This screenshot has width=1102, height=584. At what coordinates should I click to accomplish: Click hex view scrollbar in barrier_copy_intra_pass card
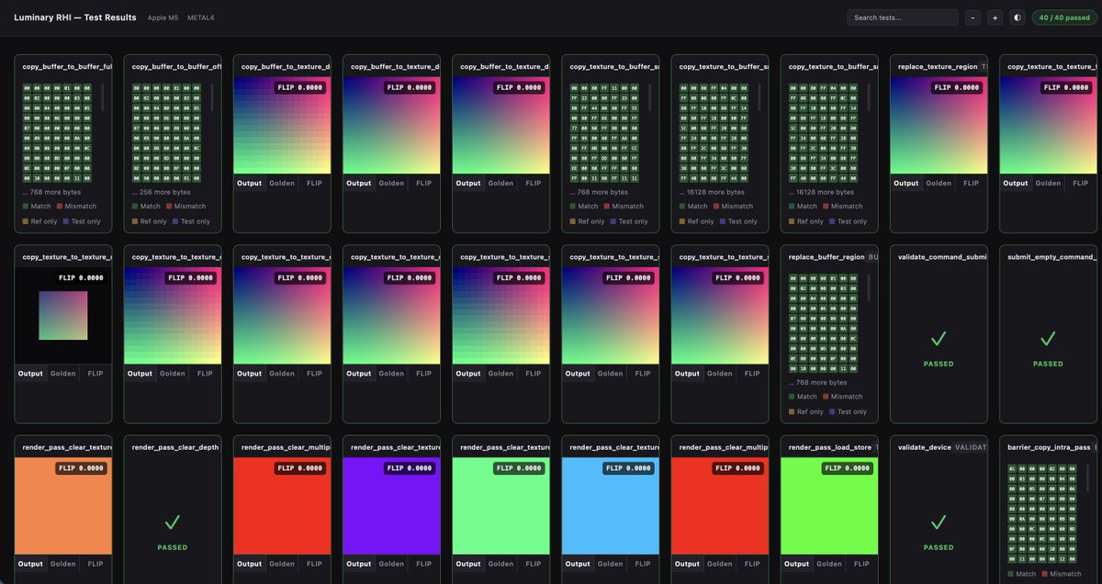[x=1087, y=477]
